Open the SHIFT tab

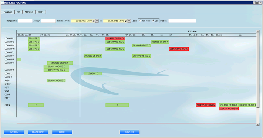(x=41, y=12)
